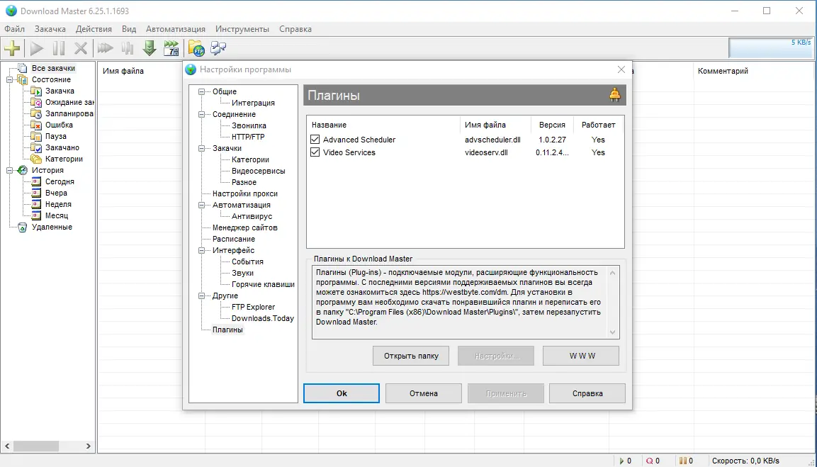
Task: Collapse the Состояние node in main tree
Action: pos(9,80)
